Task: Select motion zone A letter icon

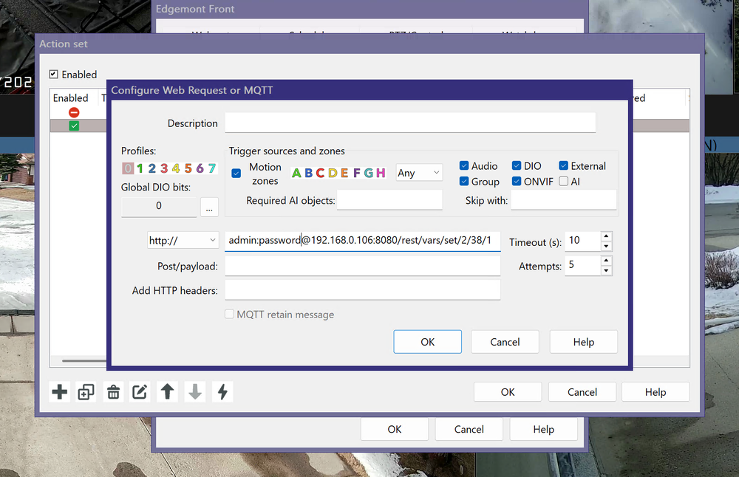Action: pyautogui.click(x=296, y=173)
